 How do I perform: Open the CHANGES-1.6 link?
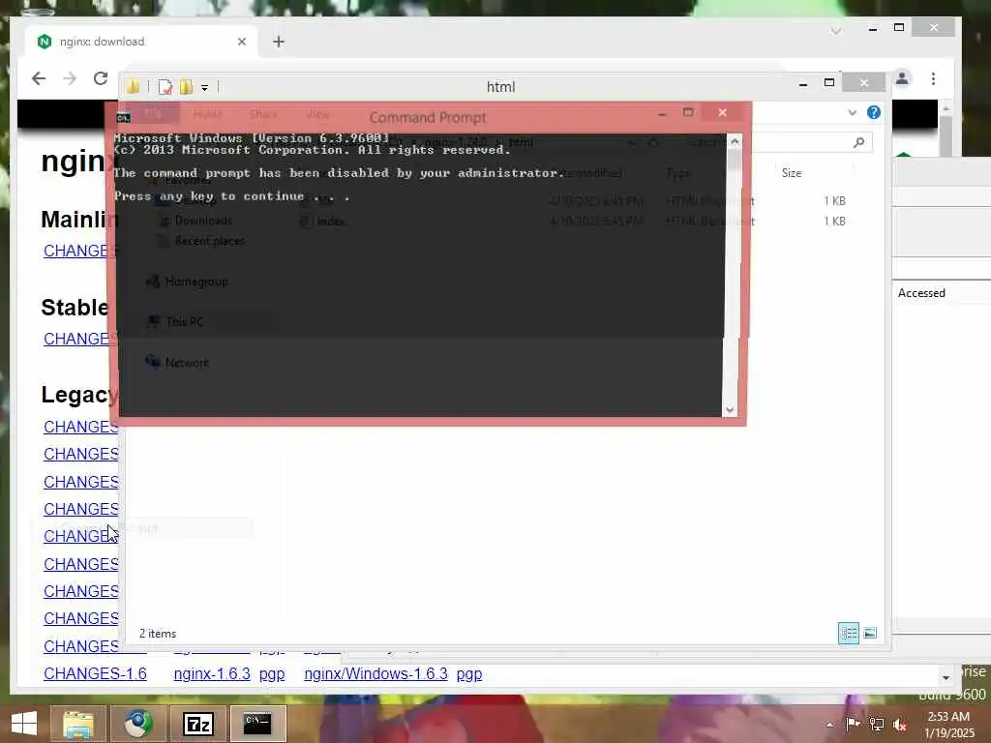click(x=95, y=674)
